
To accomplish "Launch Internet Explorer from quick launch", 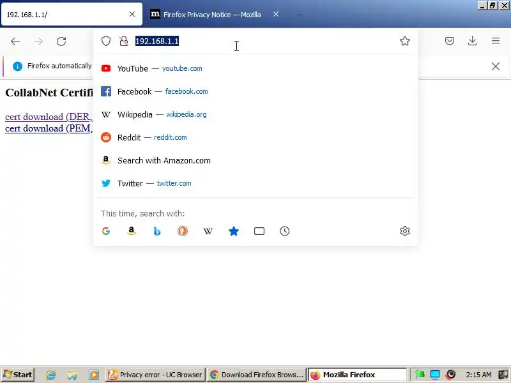I will pos(50,375).
